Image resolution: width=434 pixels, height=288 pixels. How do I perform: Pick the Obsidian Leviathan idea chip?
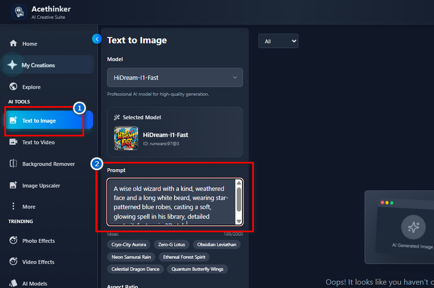(x=216, y=245)
